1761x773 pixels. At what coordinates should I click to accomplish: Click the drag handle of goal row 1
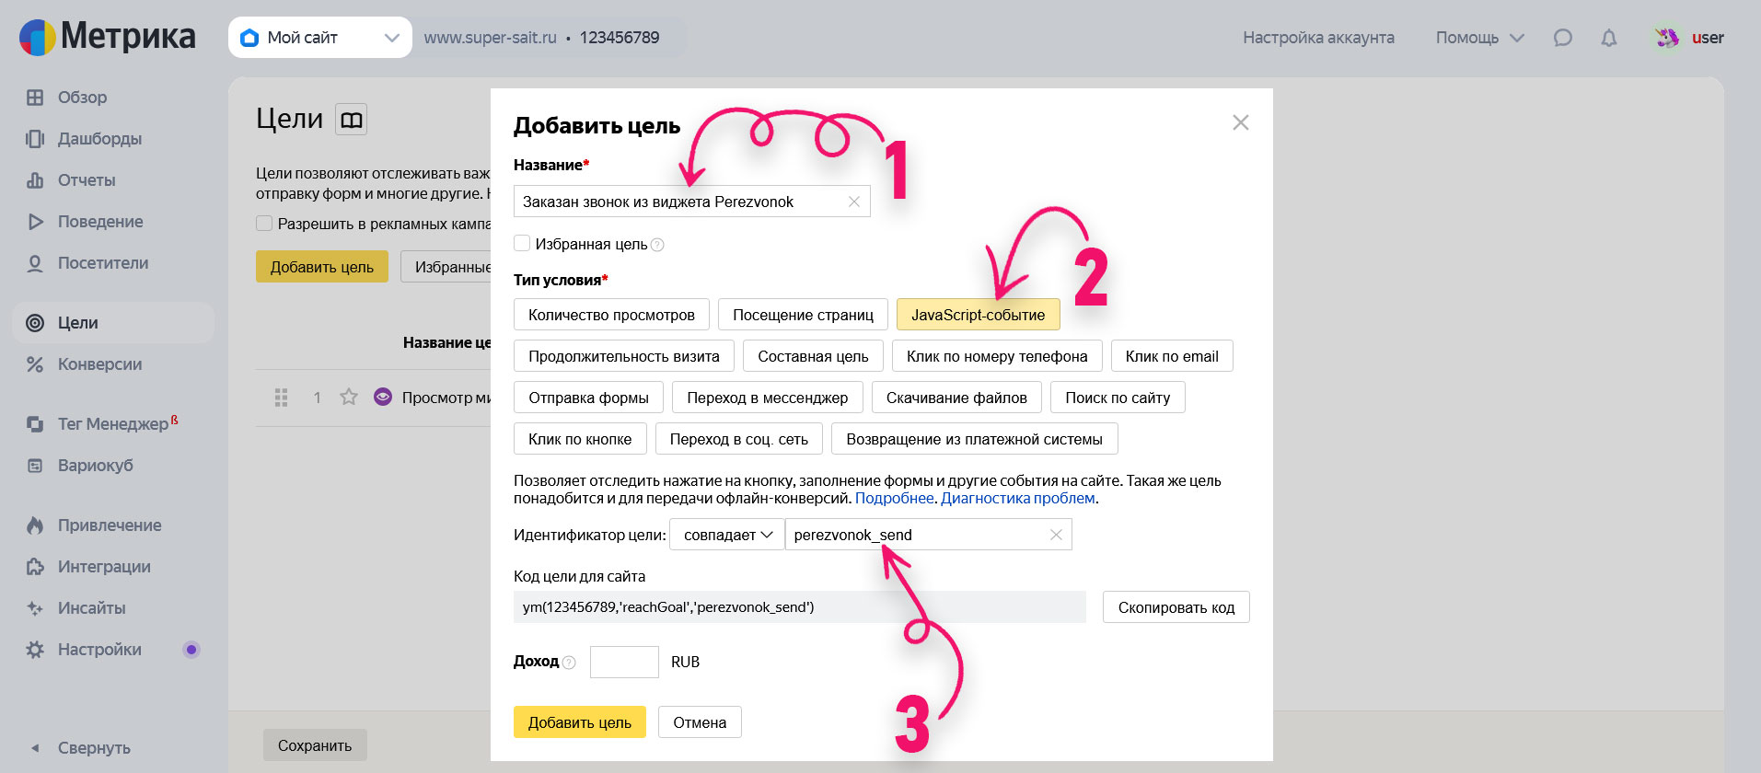(x=282, y=398)
